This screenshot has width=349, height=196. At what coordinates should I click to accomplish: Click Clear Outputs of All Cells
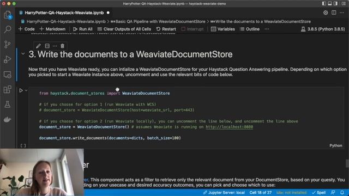point(124,29)
